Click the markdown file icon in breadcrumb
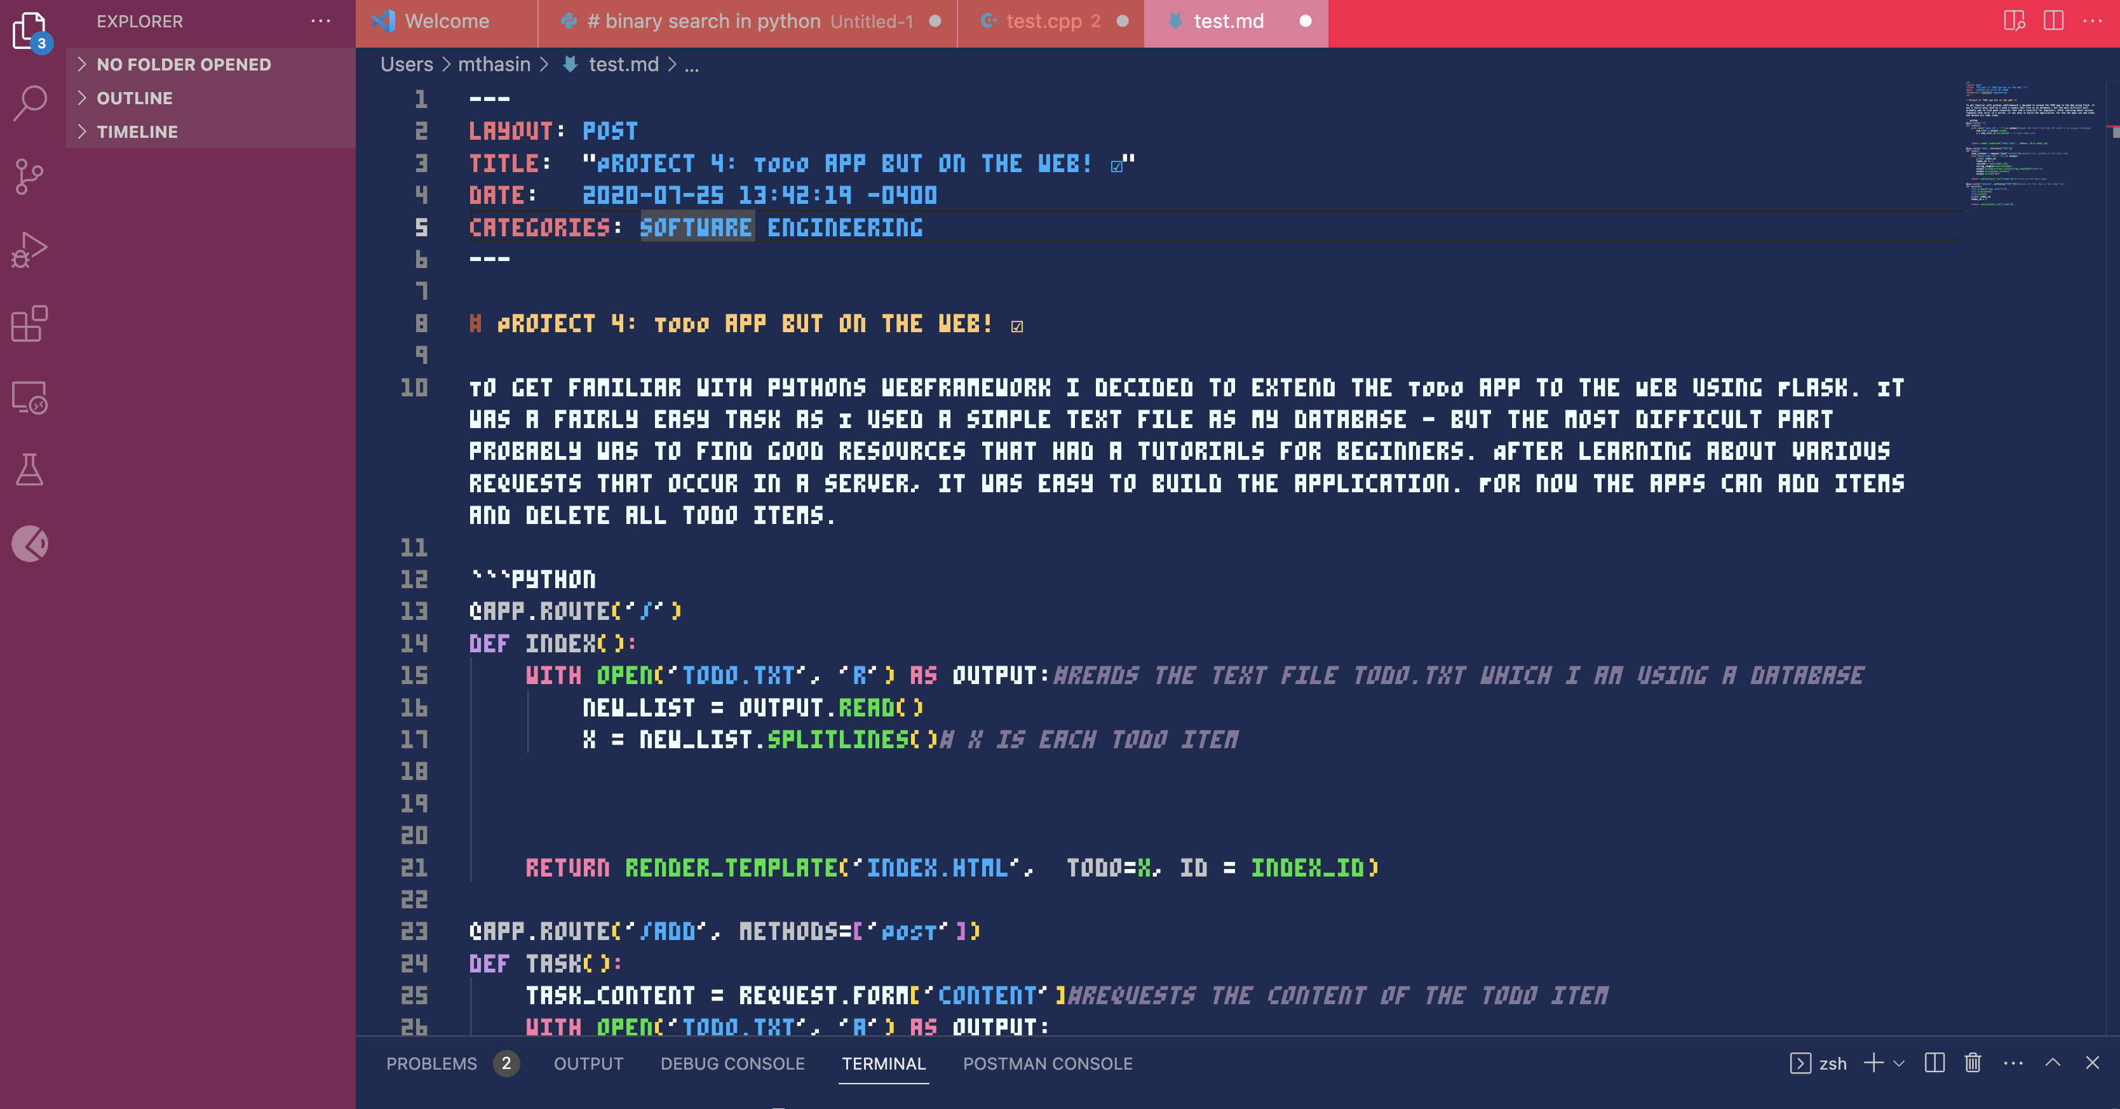 [x=569, y=64]
